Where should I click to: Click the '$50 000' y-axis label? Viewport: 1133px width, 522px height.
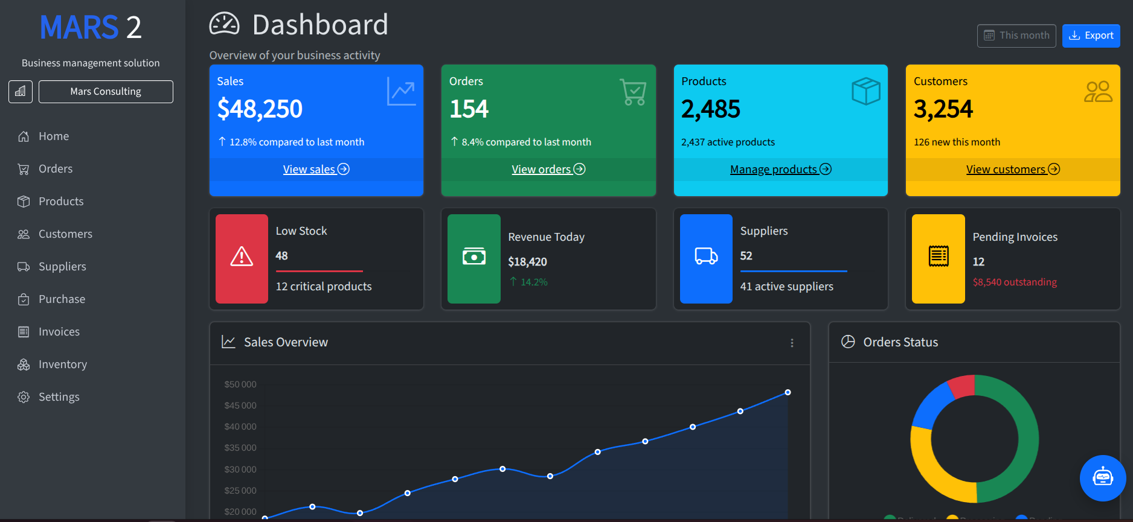240,384
